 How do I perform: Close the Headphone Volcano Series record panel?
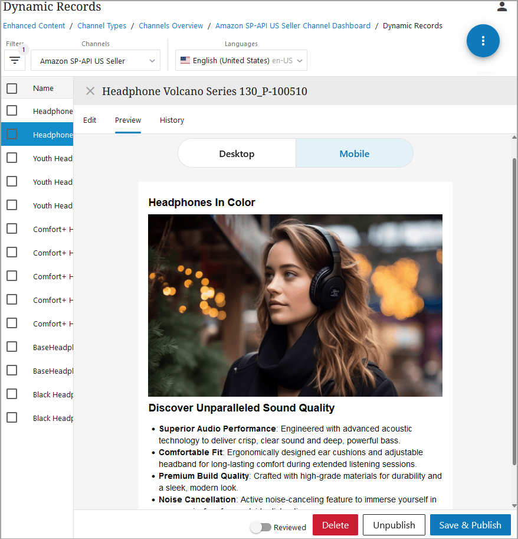coord(90,91)
